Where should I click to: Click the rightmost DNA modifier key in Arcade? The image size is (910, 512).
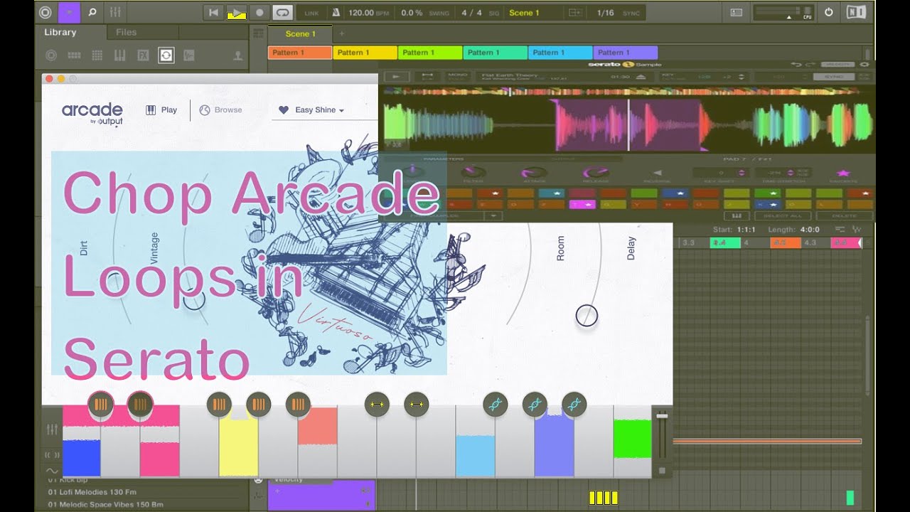(x=574, y=405)
